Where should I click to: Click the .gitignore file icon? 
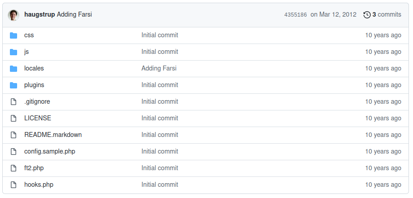[13, 102]
